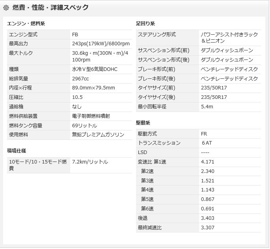Select the 2967cc displacement value
The image size is (270, 249).
pyautogui.click(x=80, y=79)
